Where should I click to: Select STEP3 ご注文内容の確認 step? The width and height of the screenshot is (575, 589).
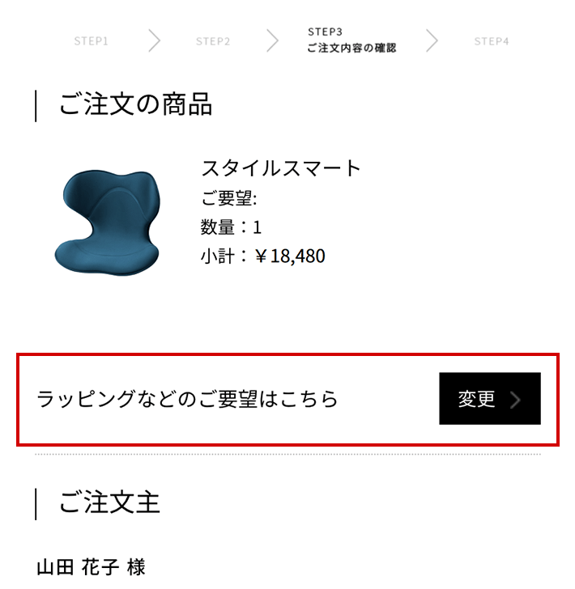click(351, 40)
